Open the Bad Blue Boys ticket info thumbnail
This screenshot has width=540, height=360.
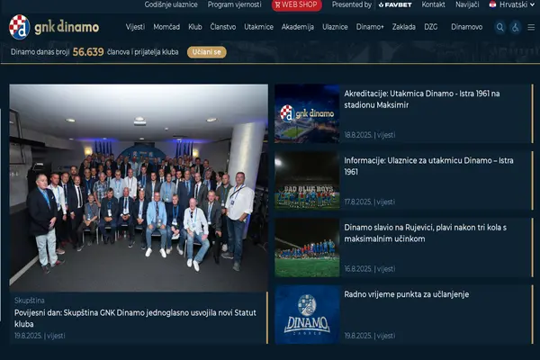307,180
